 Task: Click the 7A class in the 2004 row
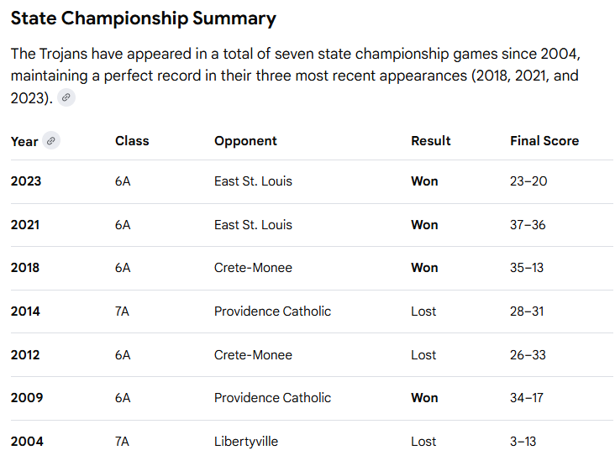pos(122,442)
